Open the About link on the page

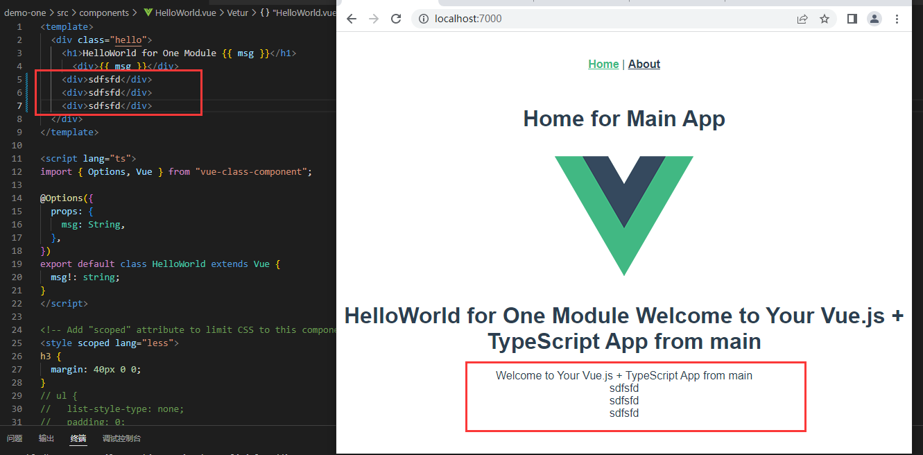click(x=644, y=64)
